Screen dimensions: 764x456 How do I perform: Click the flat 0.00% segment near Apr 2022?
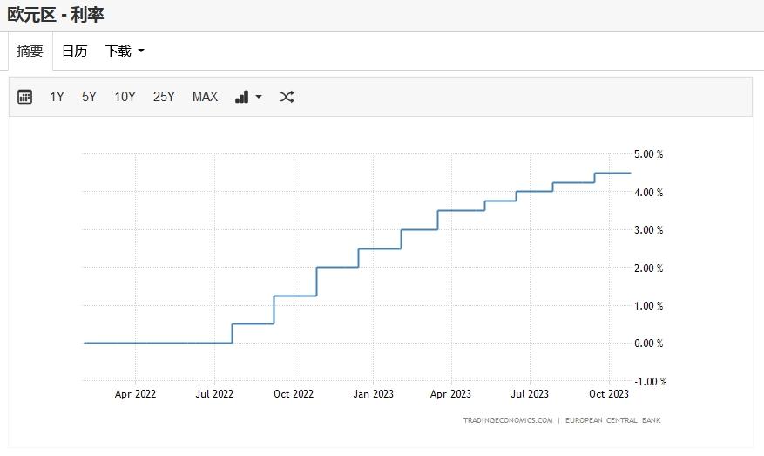135,343
